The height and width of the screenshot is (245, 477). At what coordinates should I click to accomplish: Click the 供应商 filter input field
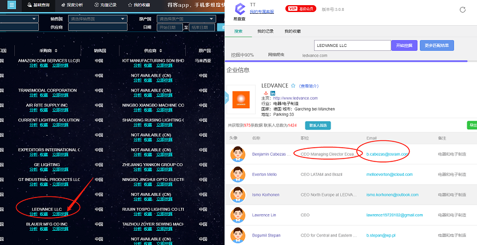tap(98, 27)
